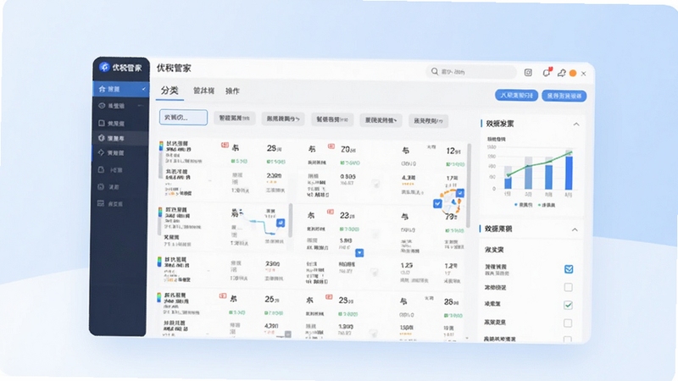678x381 pixels.
Task: Open the third gray filter chip dropdown
Action: tap(332, 119)
